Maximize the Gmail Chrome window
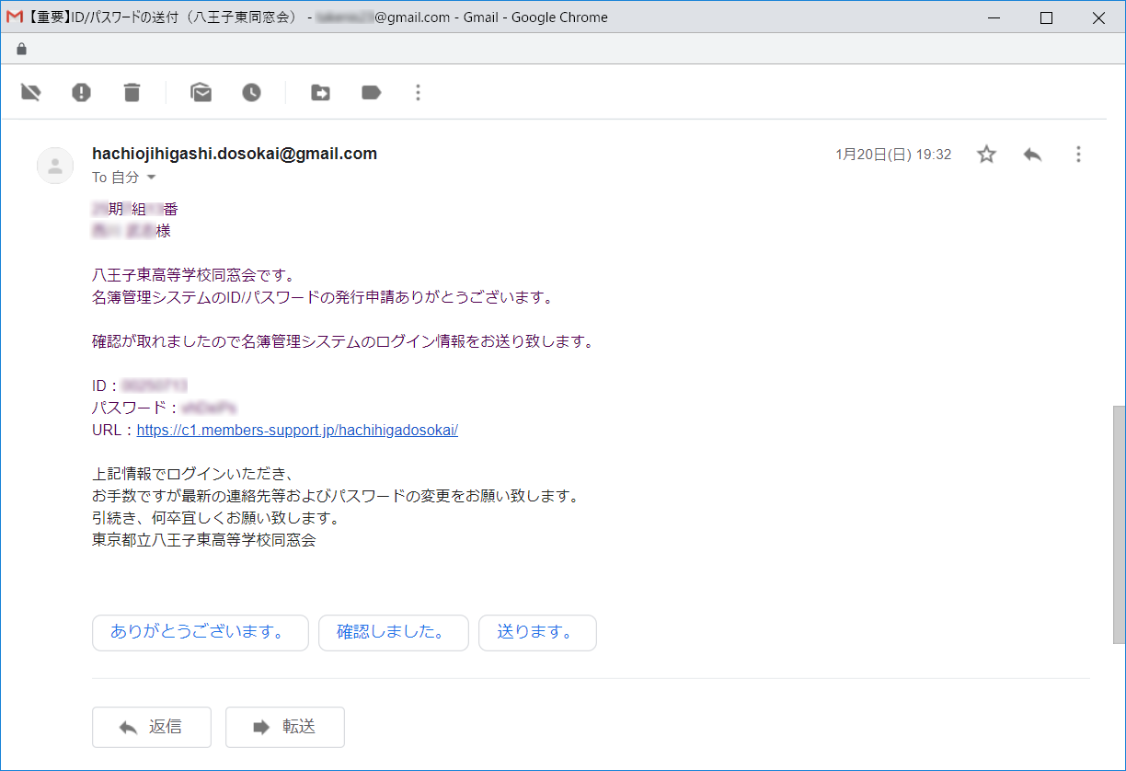This screenshot has width=1126, height=771. coord(1046,17)
